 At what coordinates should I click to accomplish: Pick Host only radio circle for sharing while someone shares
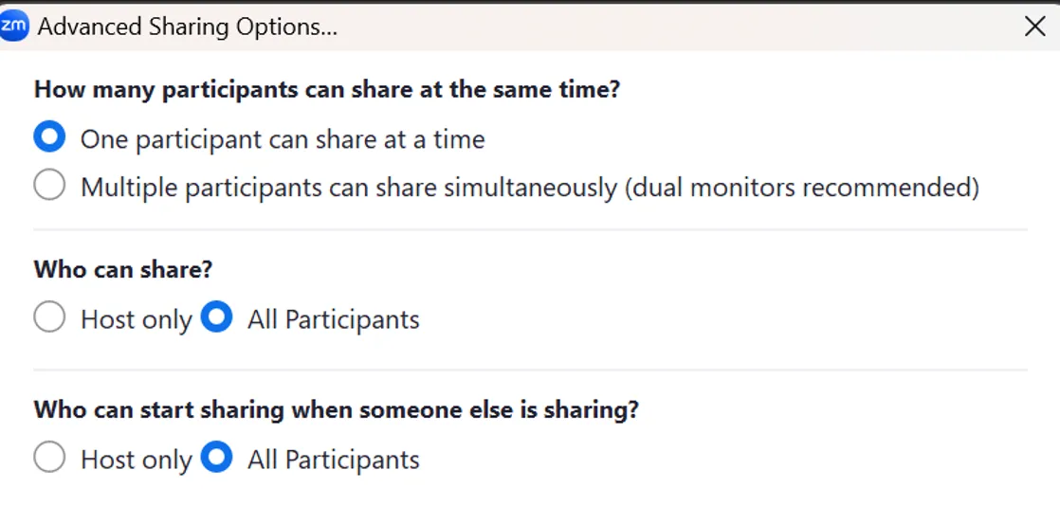coord(49,459)
